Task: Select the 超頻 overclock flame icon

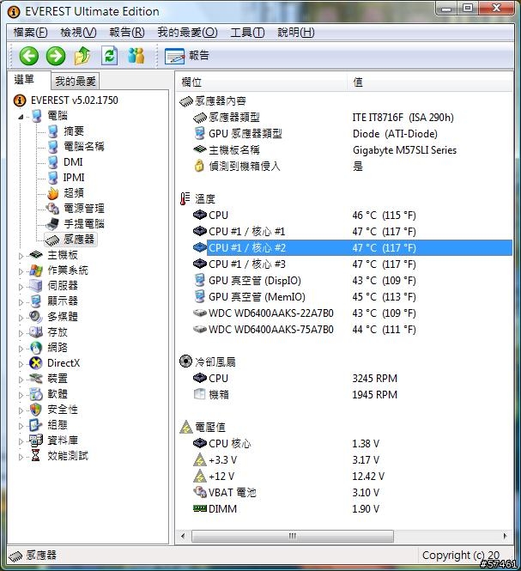Action: click(x=53, y=193)
